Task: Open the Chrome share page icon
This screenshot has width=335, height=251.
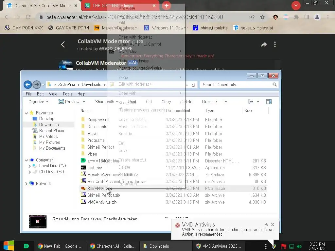Action: [252, 17]
